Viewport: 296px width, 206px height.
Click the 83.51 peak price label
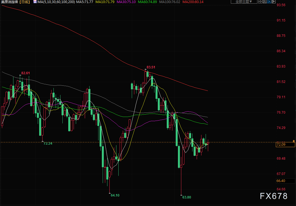point(151,67)
